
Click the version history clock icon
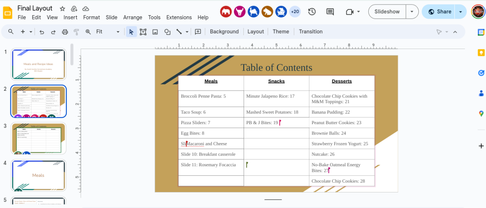[312, 12]
